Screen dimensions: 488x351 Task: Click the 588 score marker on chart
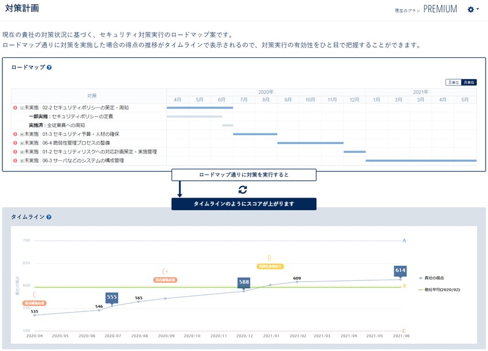pyautogui.click(x=243, y=283)
